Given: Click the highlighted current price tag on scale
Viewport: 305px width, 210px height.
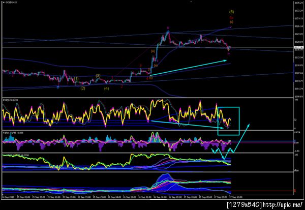Looking at the screenshot, I should tap(299, 47).
